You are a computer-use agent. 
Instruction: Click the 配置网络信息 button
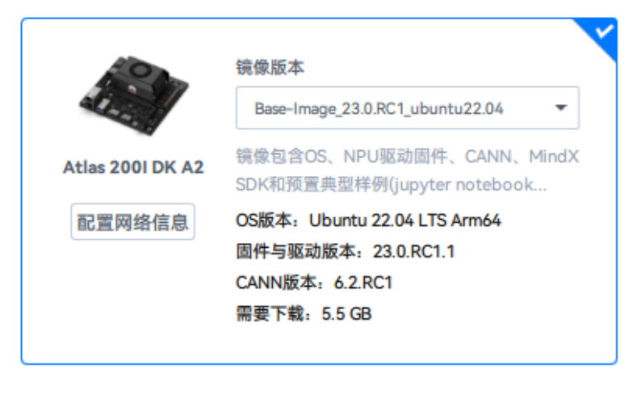132,221
